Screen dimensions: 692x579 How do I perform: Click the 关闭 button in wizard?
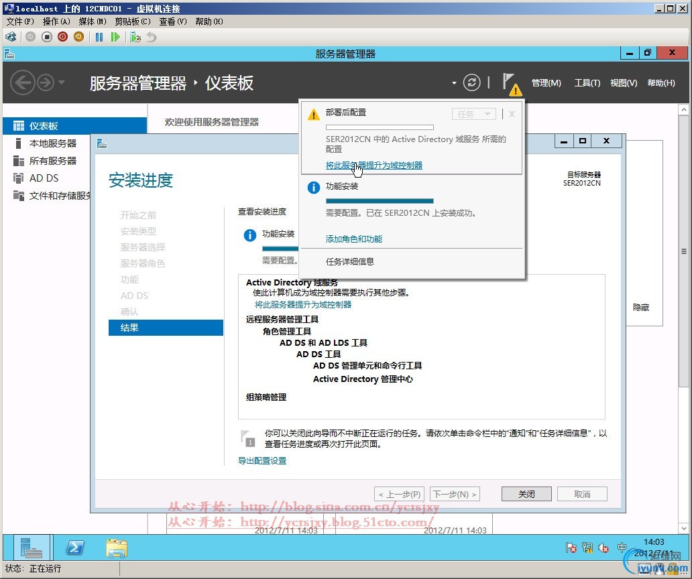click(x=526, y=494)
